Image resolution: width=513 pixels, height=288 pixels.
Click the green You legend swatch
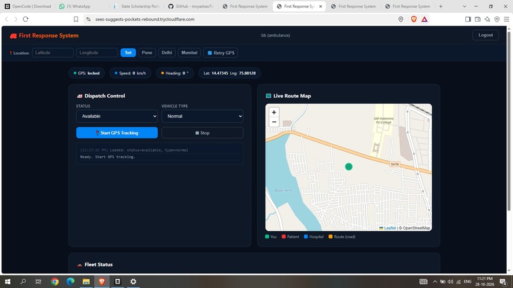(x=267, y=237)
